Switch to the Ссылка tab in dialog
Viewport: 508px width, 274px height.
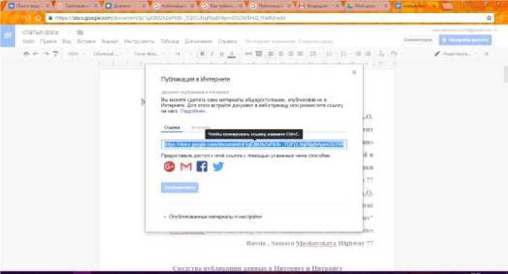tap(172, 128)
